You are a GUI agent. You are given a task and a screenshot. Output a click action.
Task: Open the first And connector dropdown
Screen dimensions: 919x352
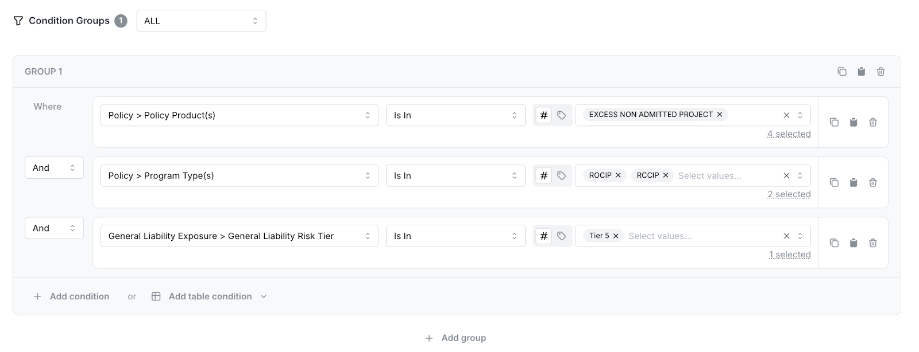(x=54, y=168)
